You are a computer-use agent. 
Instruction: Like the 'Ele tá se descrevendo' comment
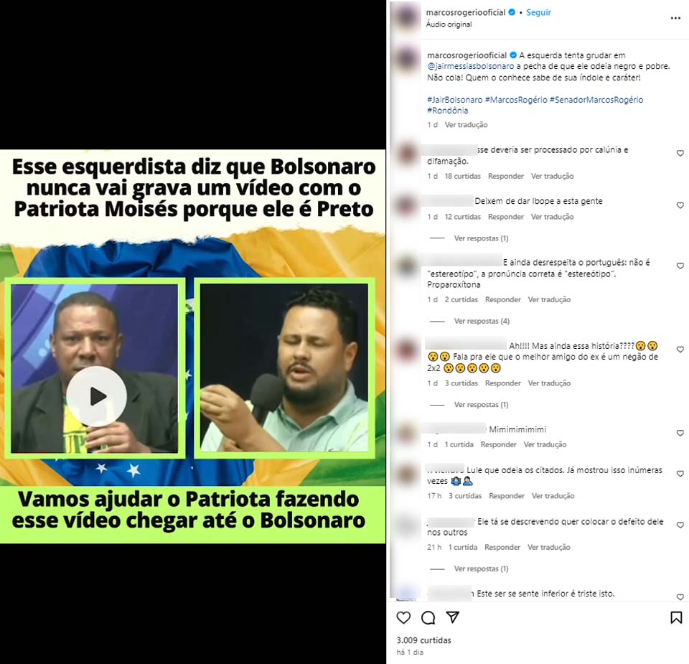point(680,525)
